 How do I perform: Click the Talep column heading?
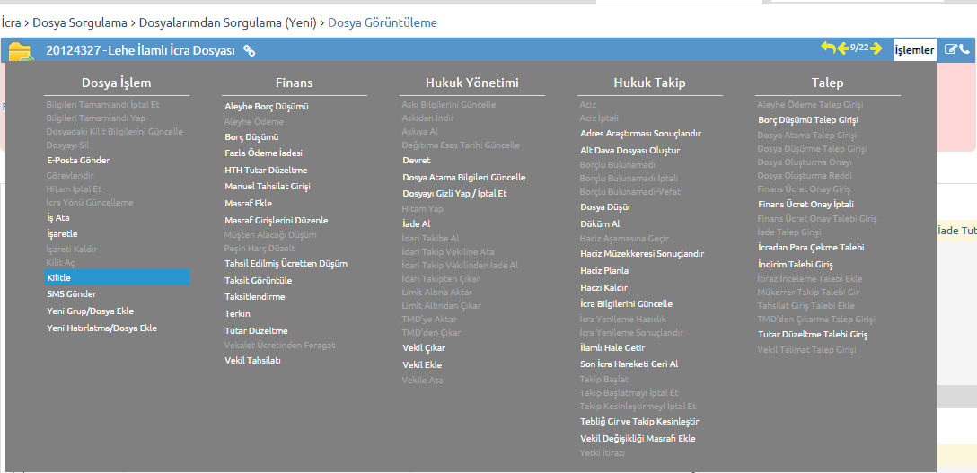coord(827,83)
